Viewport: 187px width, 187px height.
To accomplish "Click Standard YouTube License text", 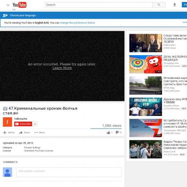I will tap(39, 151).
